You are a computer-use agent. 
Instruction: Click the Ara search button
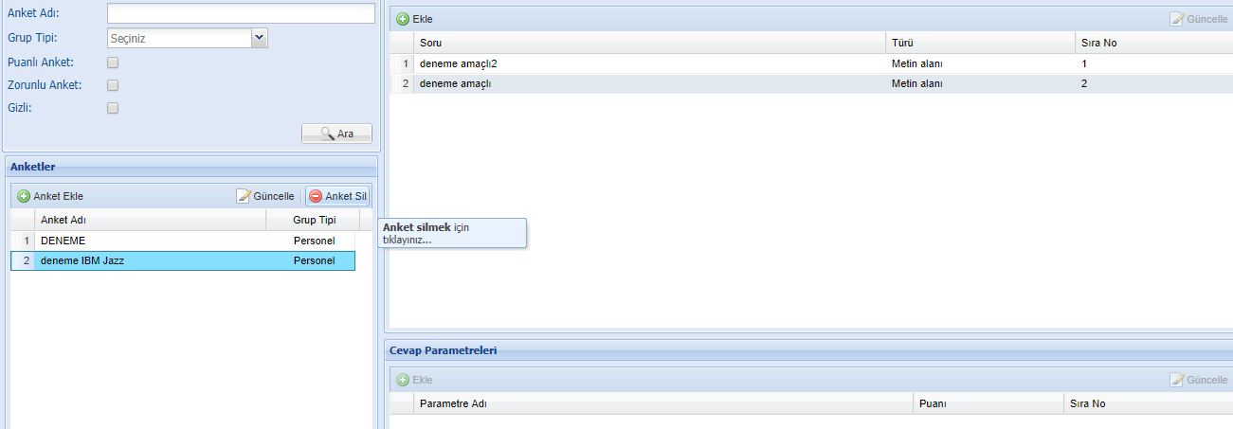tap(336, 134)
